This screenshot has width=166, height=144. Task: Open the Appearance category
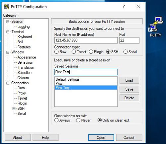pyautogui.click(x=27, y=57)
